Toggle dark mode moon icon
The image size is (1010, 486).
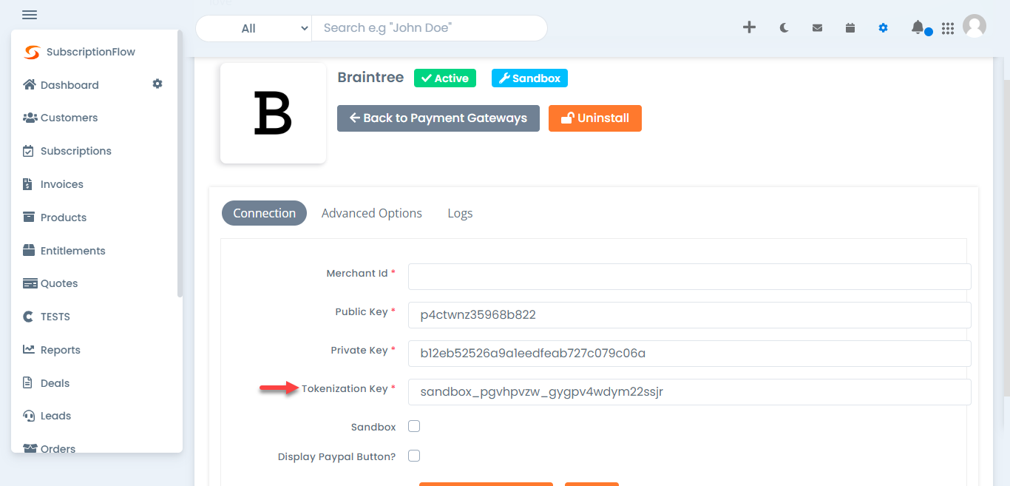(784, 27)
